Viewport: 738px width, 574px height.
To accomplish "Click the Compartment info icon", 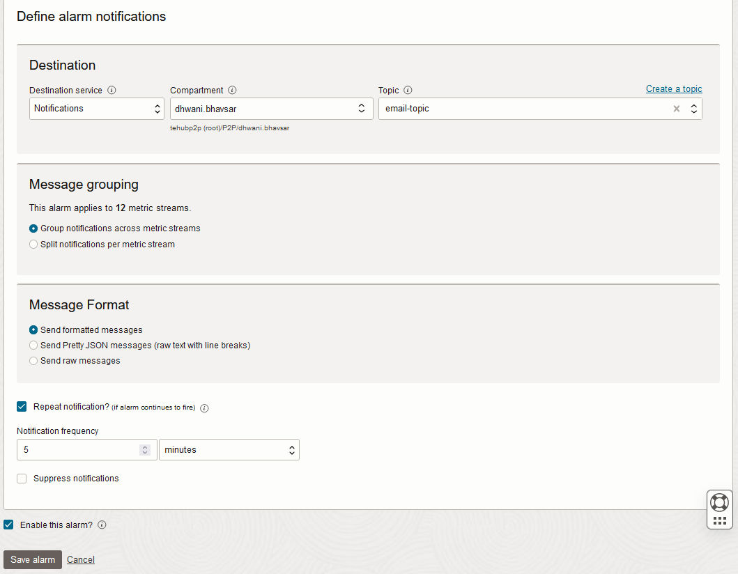I will pos(233,90).
